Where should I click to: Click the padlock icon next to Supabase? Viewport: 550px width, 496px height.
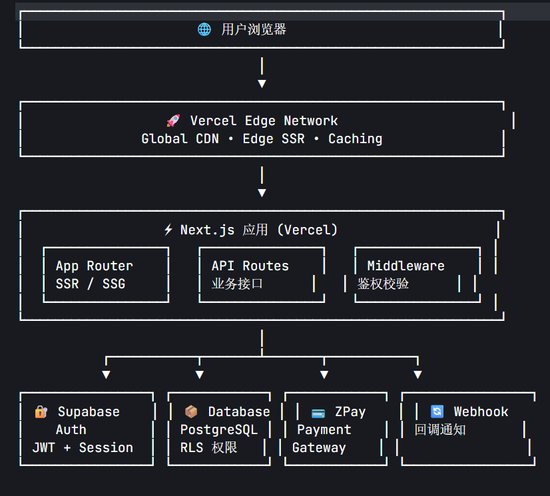pyautogui.click(x=41, y=411)
